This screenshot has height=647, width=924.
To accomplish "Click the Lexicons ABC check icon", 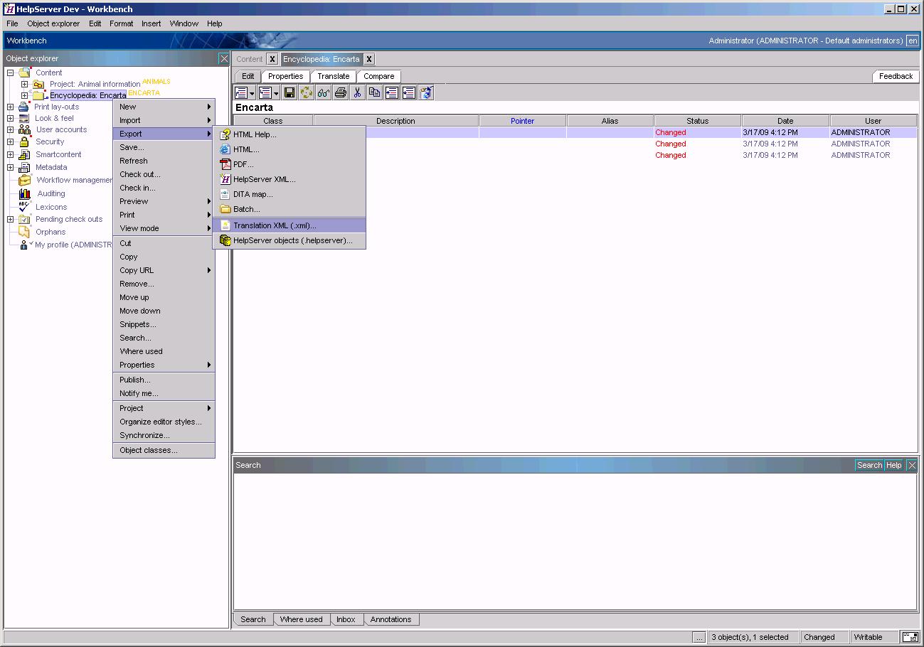I will 24,206.
